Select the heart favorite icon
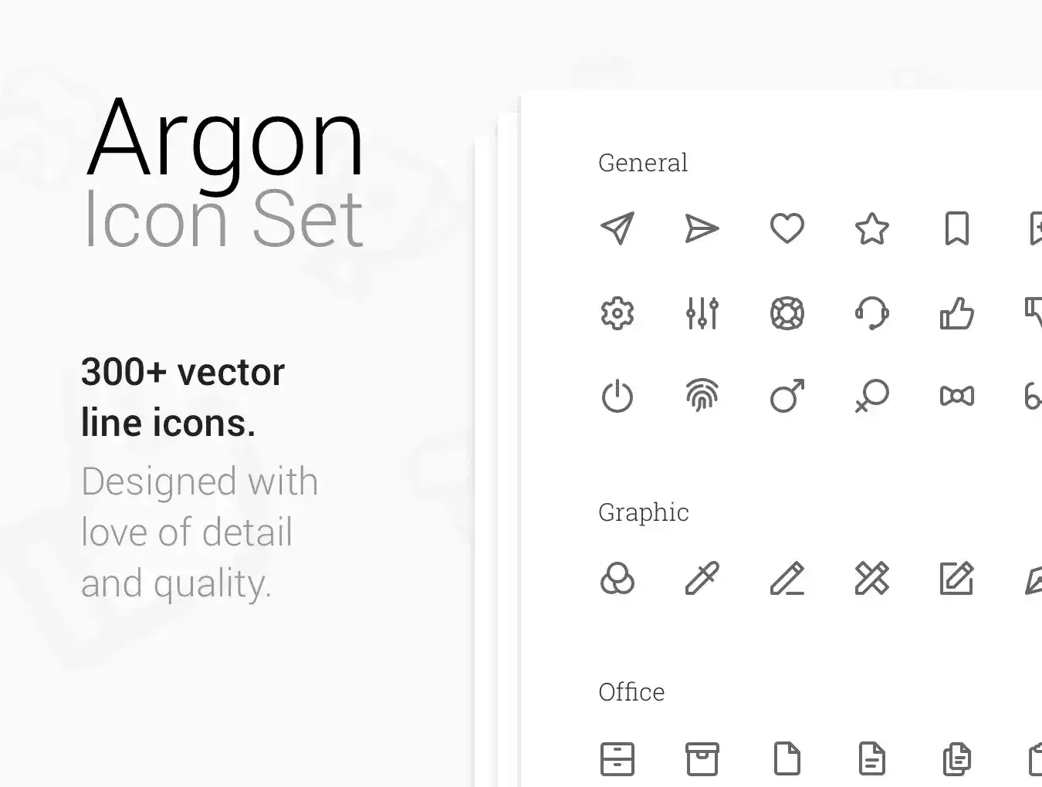1042x787 pixels. point(787,228)
